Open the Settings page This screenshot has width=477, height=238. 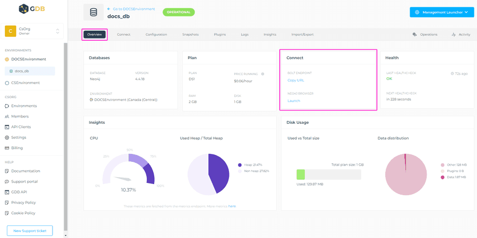click(x=19, y=138)
